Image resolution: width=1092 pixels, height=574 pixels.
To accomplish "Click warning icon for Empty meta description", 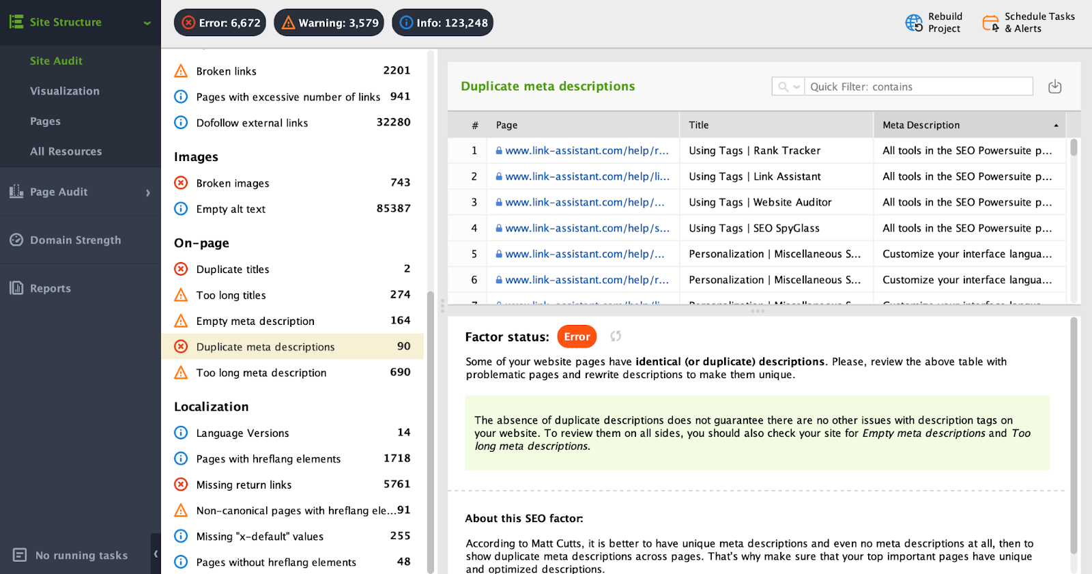I will (181, 321).
